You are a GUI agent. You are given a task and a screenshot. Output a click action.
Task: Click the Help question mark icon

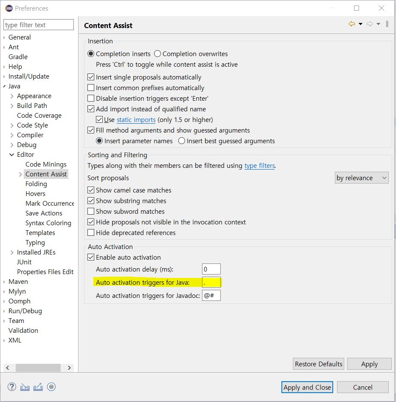[12, 387]
